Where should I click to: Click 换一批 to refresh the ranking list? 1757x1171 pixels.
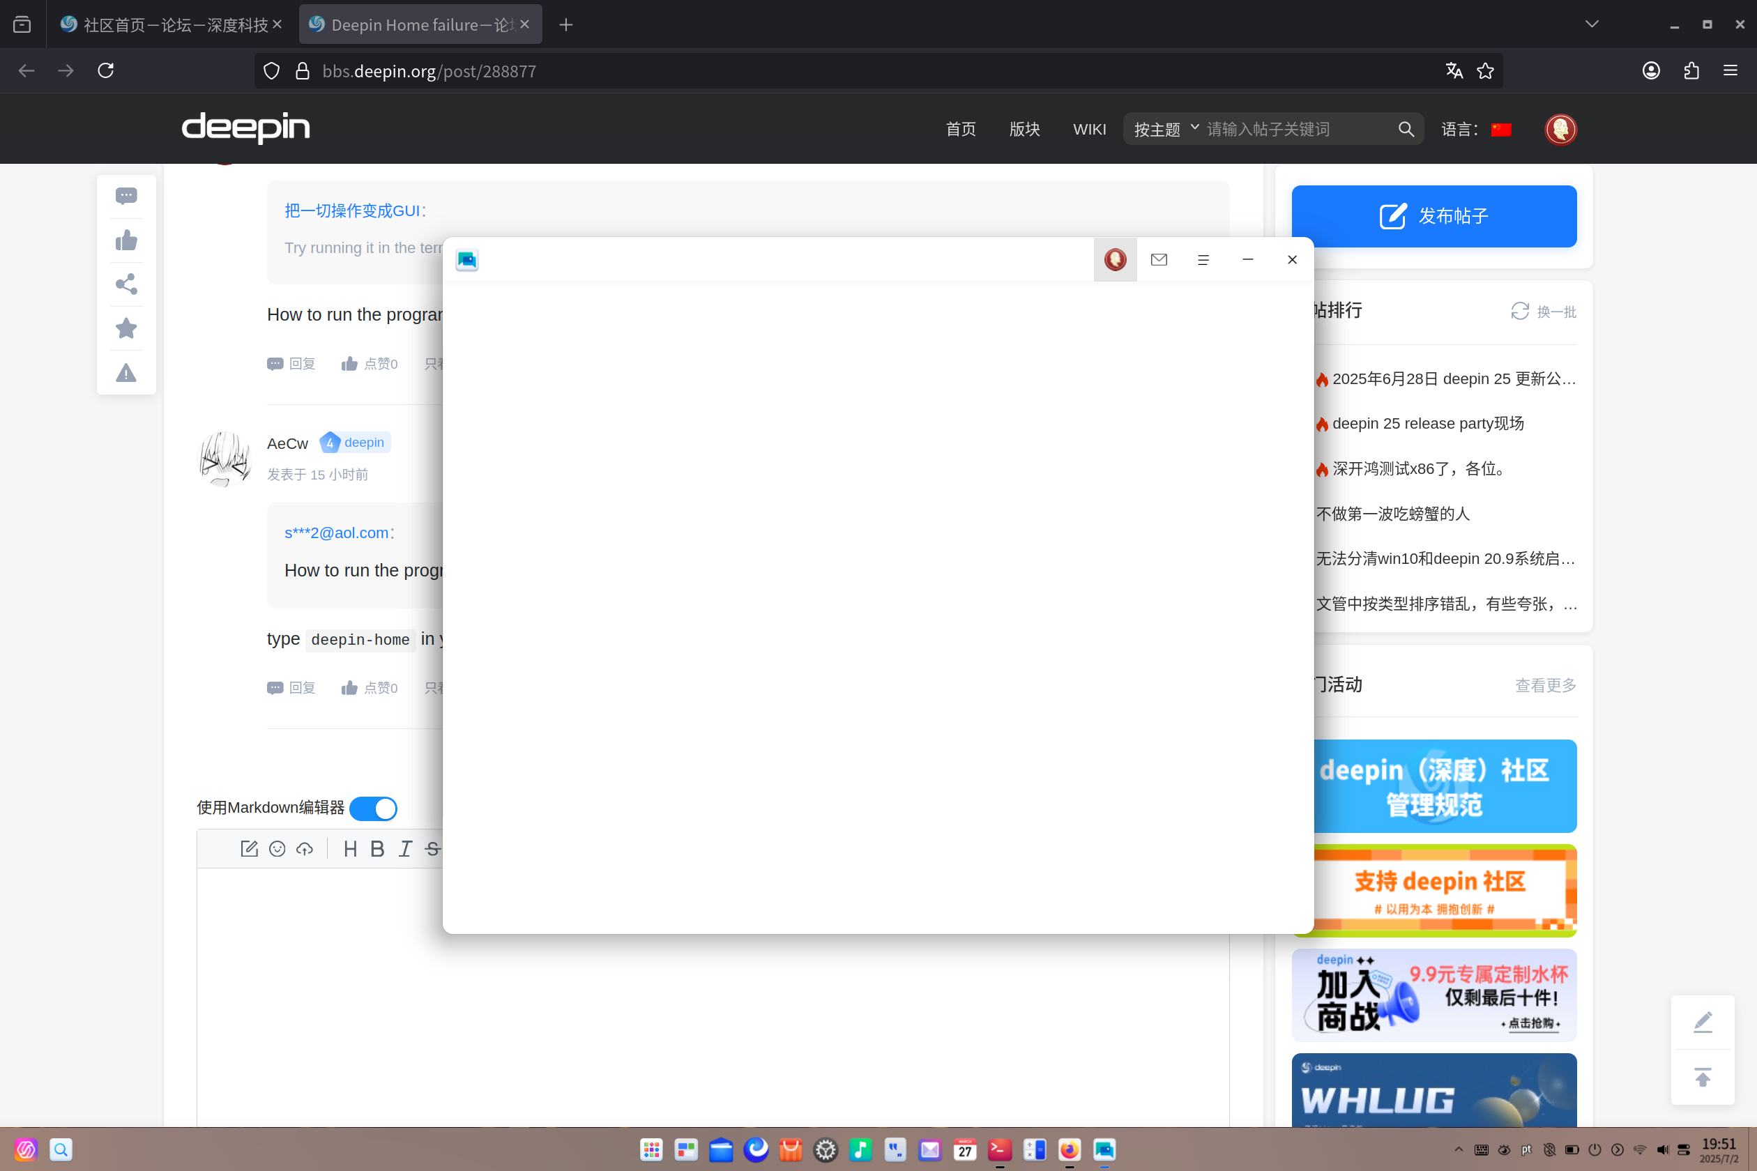coord(1544,312)
